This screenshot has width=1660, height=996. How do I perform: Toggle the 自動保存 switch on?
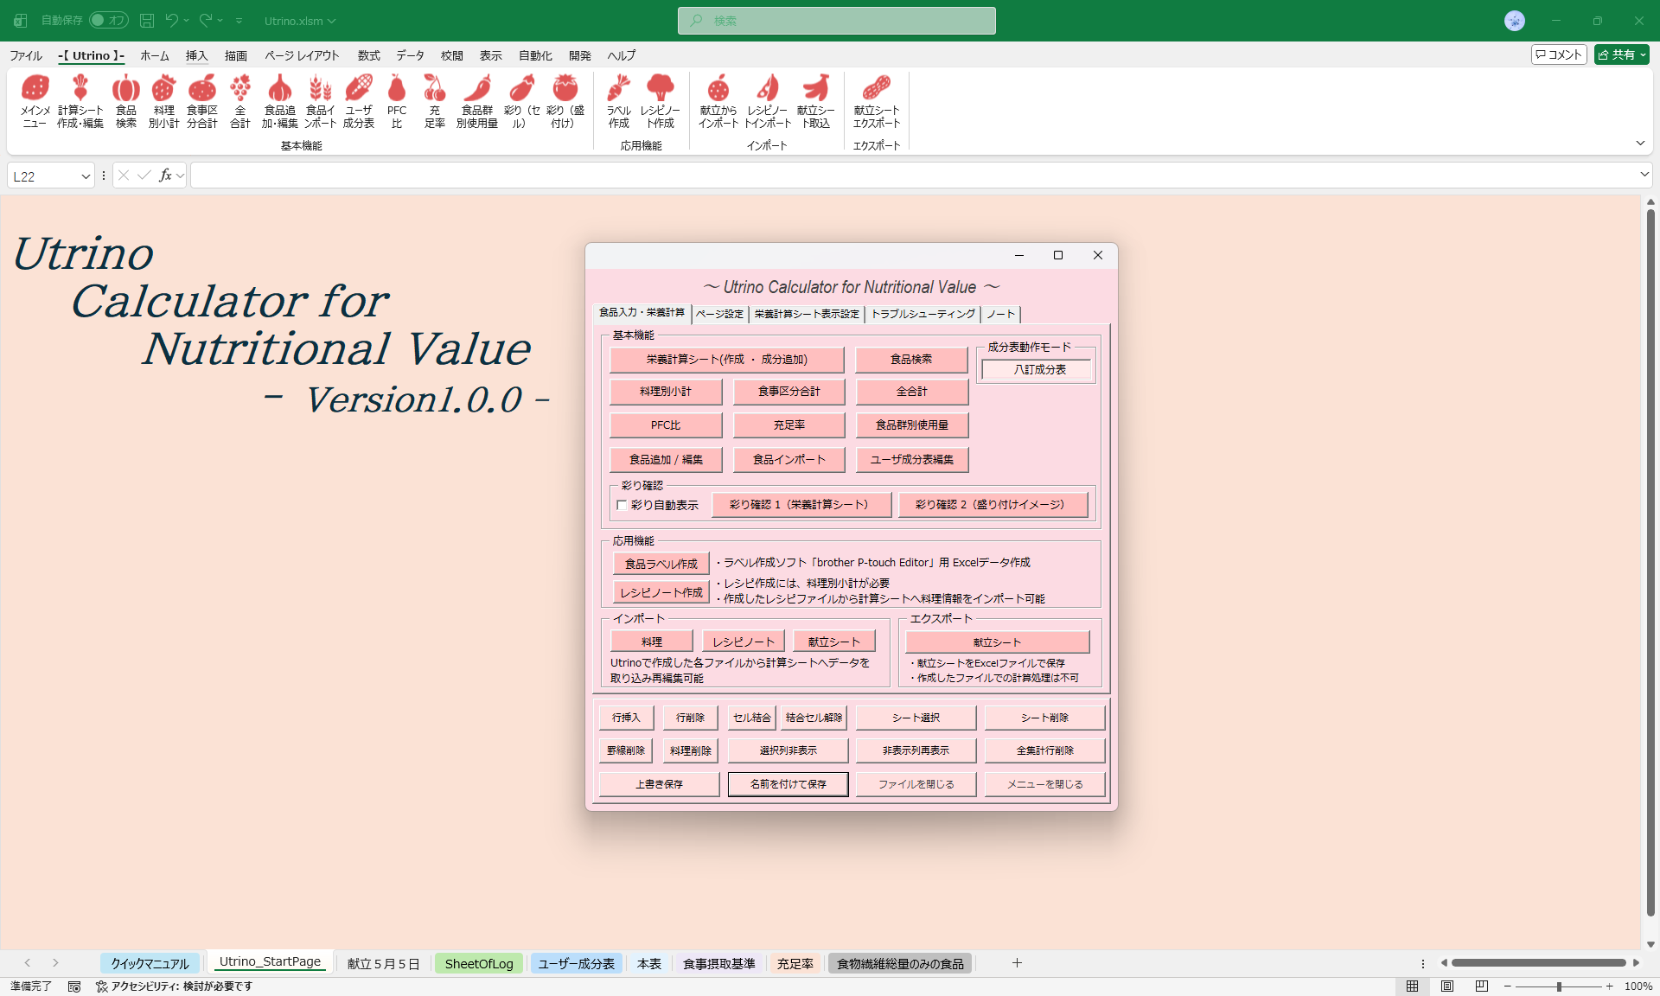pyautogui.click(x=109, y=20)
